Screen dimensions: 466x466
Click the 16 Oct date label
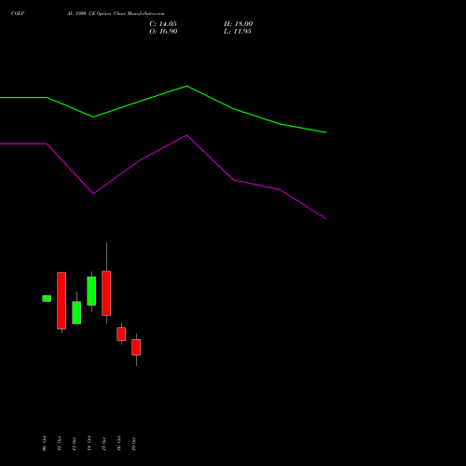pyautogui.click(x=118, y=444)
